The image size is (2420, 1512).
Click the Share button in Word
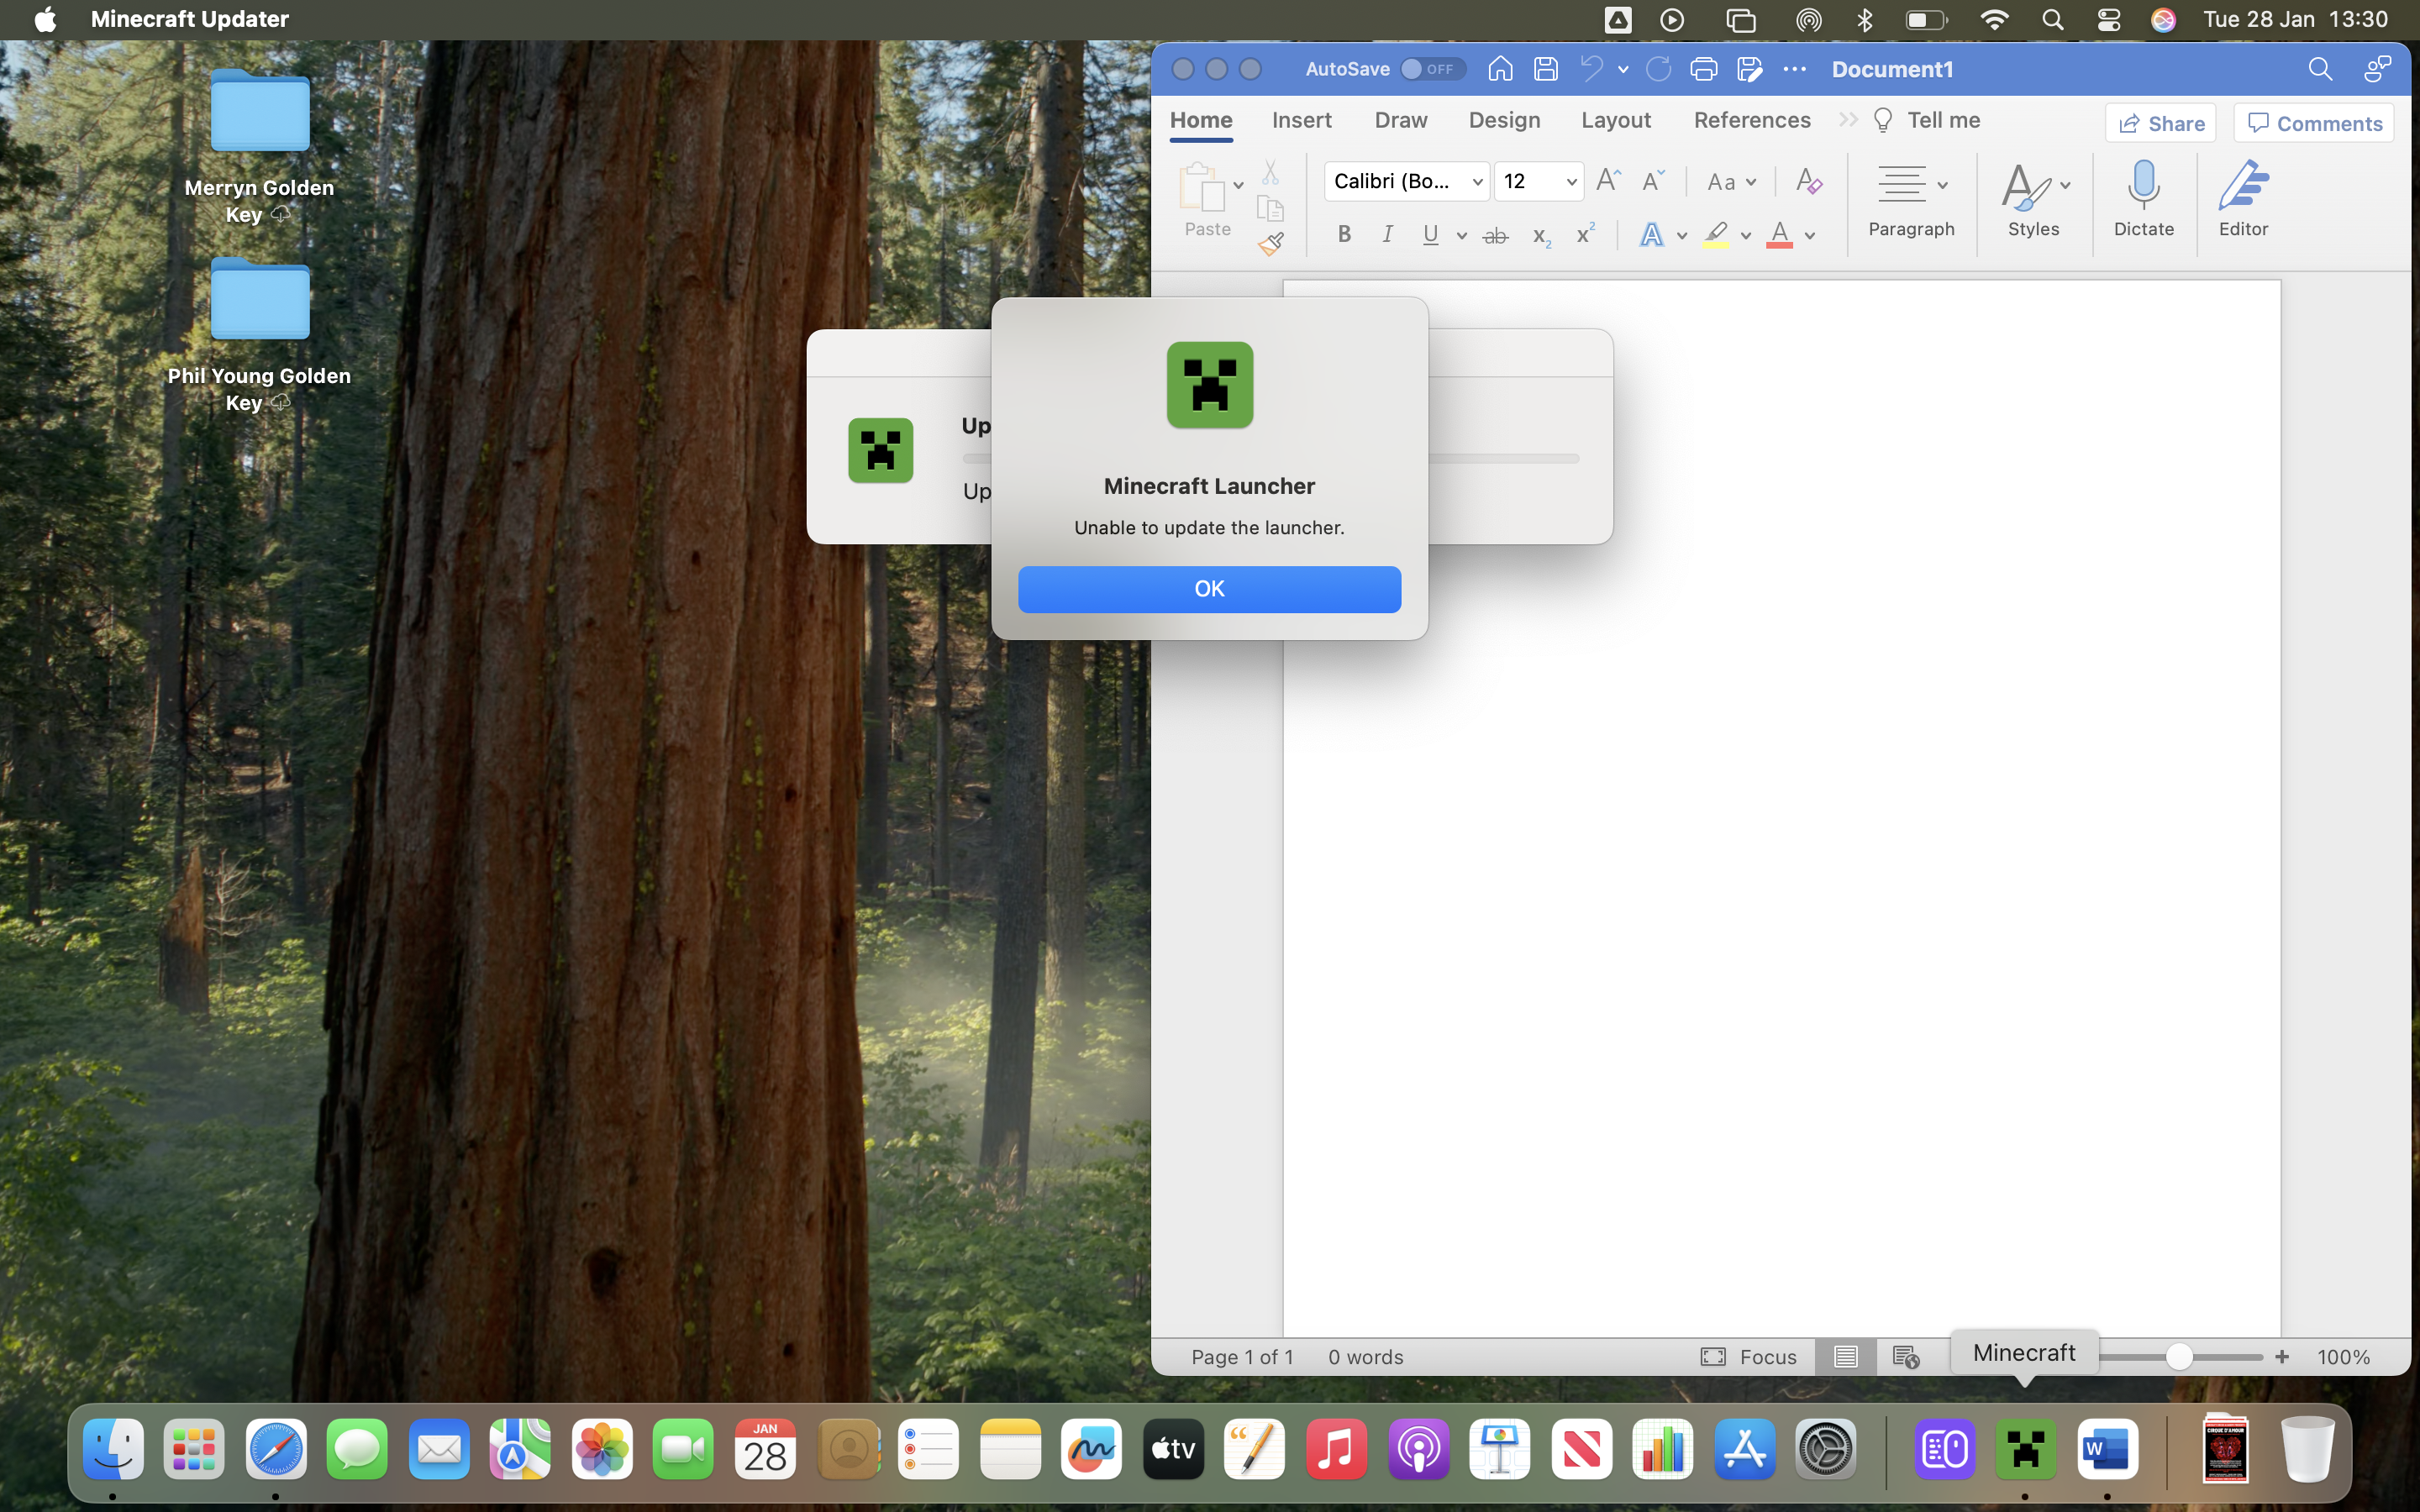pos(2160,123)
